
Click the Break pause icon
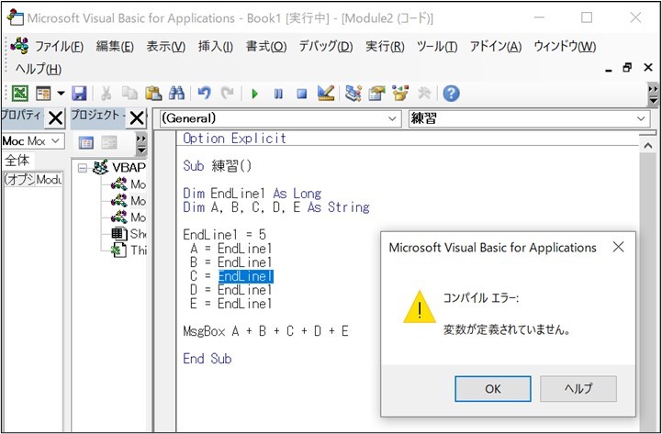[278, 94]
